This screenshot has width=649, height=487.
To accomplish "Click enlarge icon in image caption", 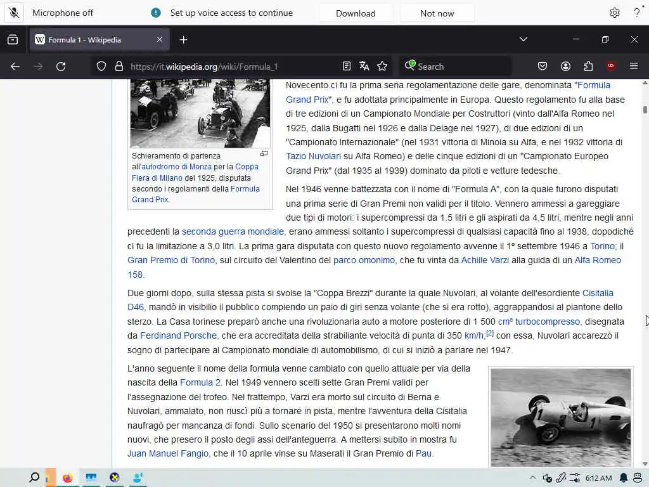I will [264, 153].
